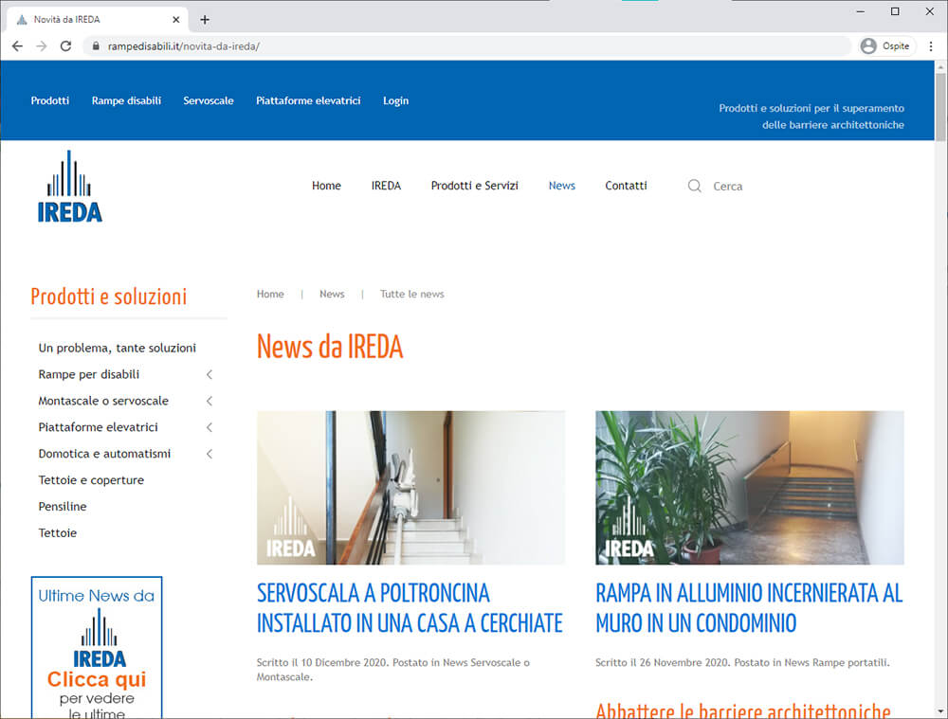Click the News Rampe portatili category link

coord(835,663)
